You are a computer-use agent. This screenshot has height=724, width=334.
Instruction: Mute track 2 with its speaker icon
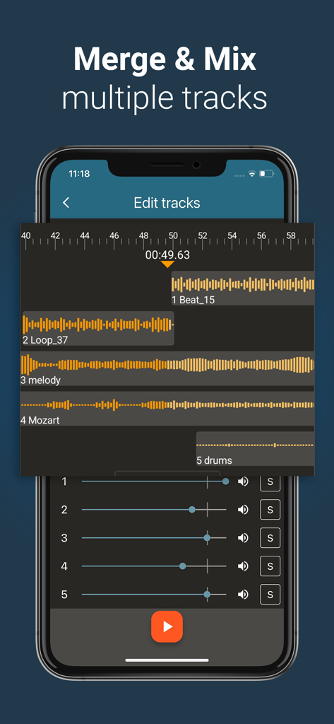coord(243,510)
